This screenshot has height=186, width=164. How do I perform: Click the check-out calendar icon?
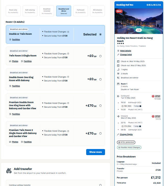tap(118, 66)
